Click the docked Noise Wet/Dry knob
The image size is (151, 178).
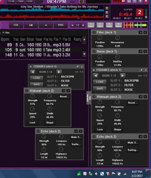[x=118, y=57]
